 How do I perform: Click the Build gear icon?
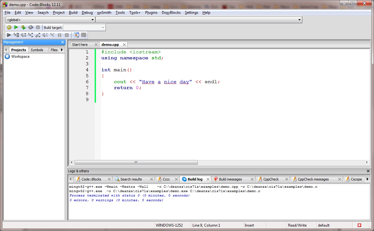click(x=9, y=28)
